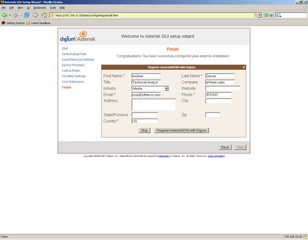The width and height of the screenshot is (308, 240).
Task: Go to VoiceMail Settings step
Action: pyautogui.click(x=74, y=76)
